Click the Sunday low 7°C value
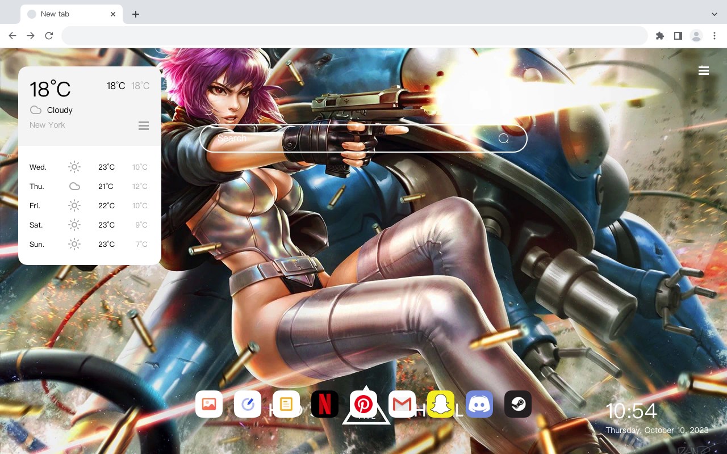Screen dimensions: 727x454 click(141, 244)
